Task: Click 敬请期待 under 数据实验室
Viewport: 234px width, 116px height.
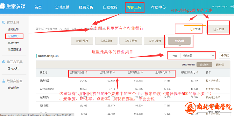Action: (x=13, y=88)
